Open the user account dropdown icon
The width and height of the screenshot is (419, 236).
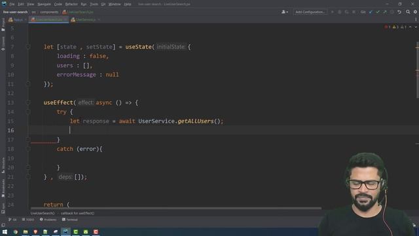285,12
